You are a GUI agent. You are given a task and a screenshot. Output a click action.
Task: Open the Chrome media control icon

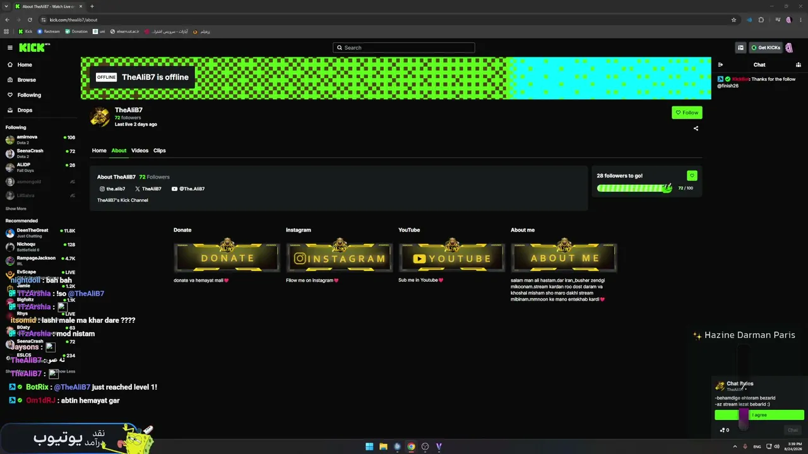[x=778, y=20]
